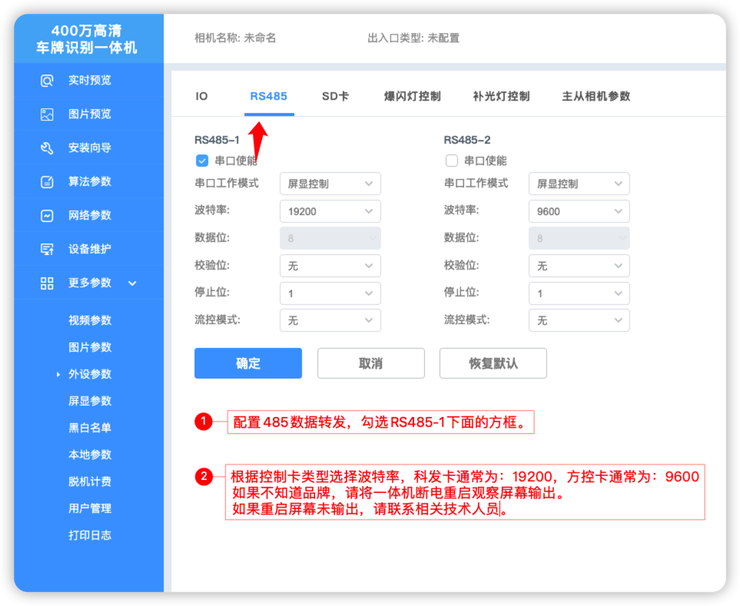Select 屏显参数 in the sidebar submenu
Viewport: 740px width, 606px height.
(90, 401)
